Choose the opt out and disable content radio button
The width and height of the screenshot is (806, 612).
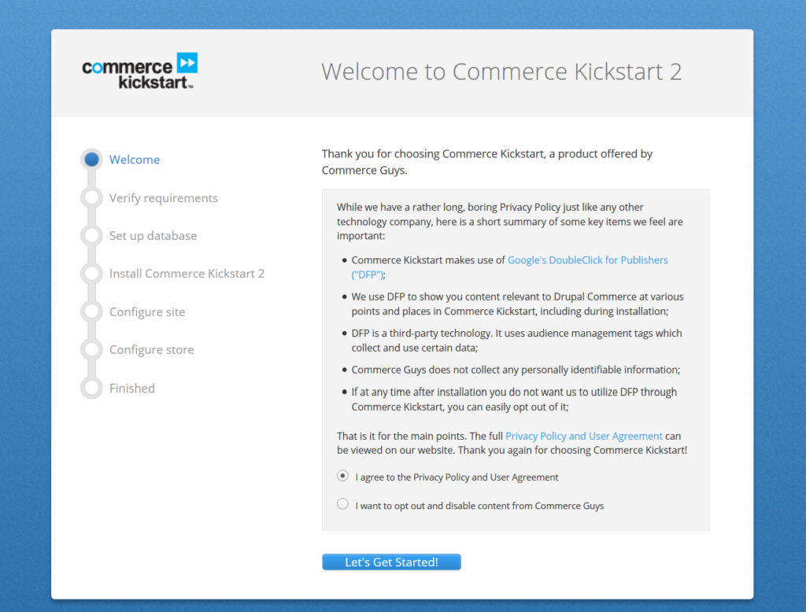coord(343,504)
